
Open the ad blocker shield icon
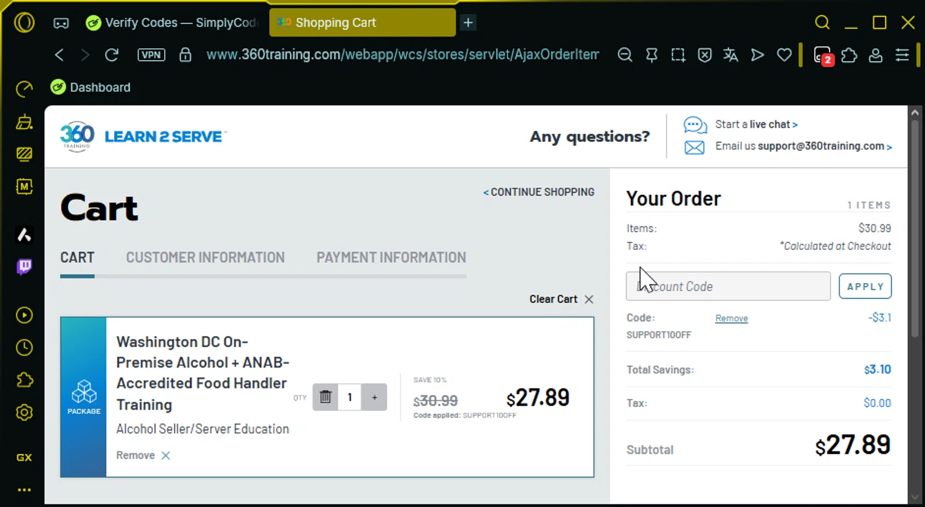click(x=705, y=55)
